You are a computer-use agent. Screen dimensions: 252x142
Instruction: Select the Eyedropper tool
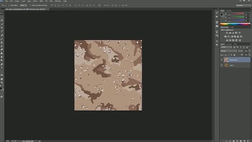pos(2,31)
